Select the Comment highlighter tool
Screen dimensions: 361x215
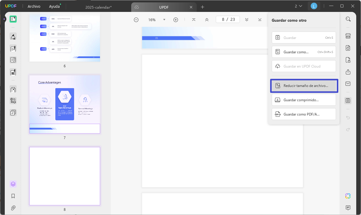(13, 37)
